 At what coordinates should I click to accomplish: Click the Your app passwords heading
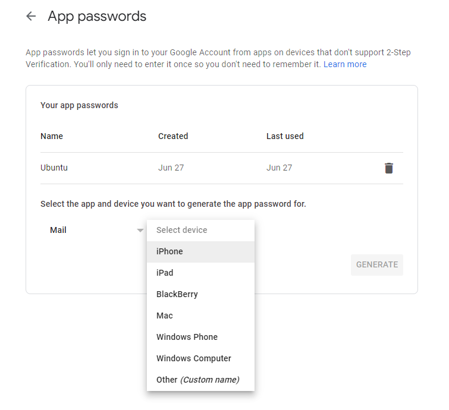pos(79,105)
